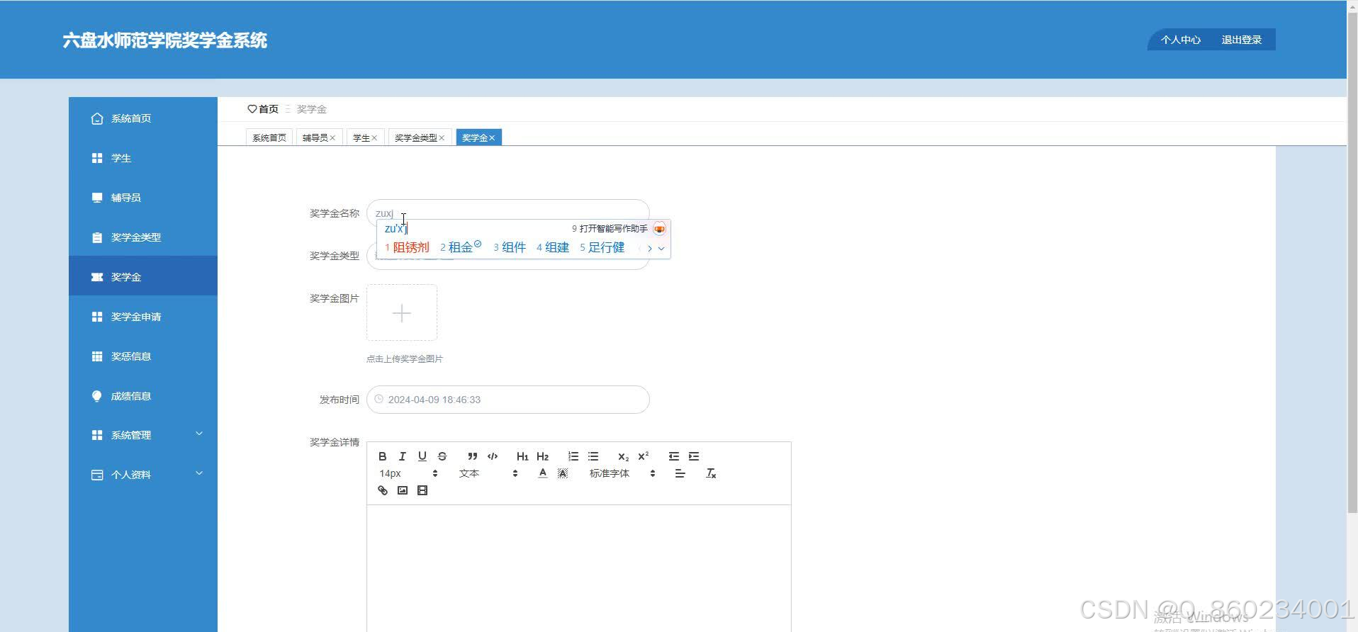Open 奖学金申请 in sidebar
This screenshot has width=1358, height=632.
[143, 317]
